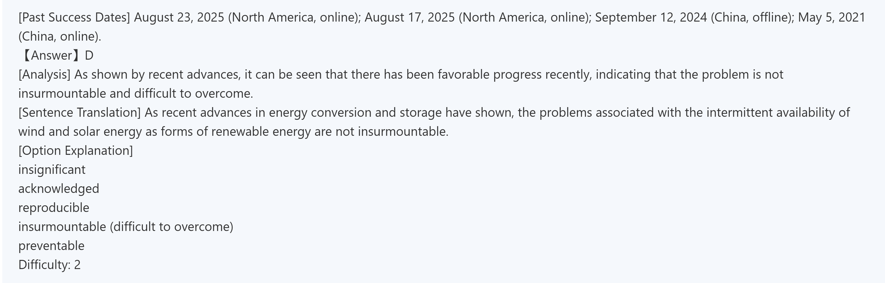Click the [Past Success Dates] label
The width and height of the screenshot is (885, 283).
click(74, 17)
